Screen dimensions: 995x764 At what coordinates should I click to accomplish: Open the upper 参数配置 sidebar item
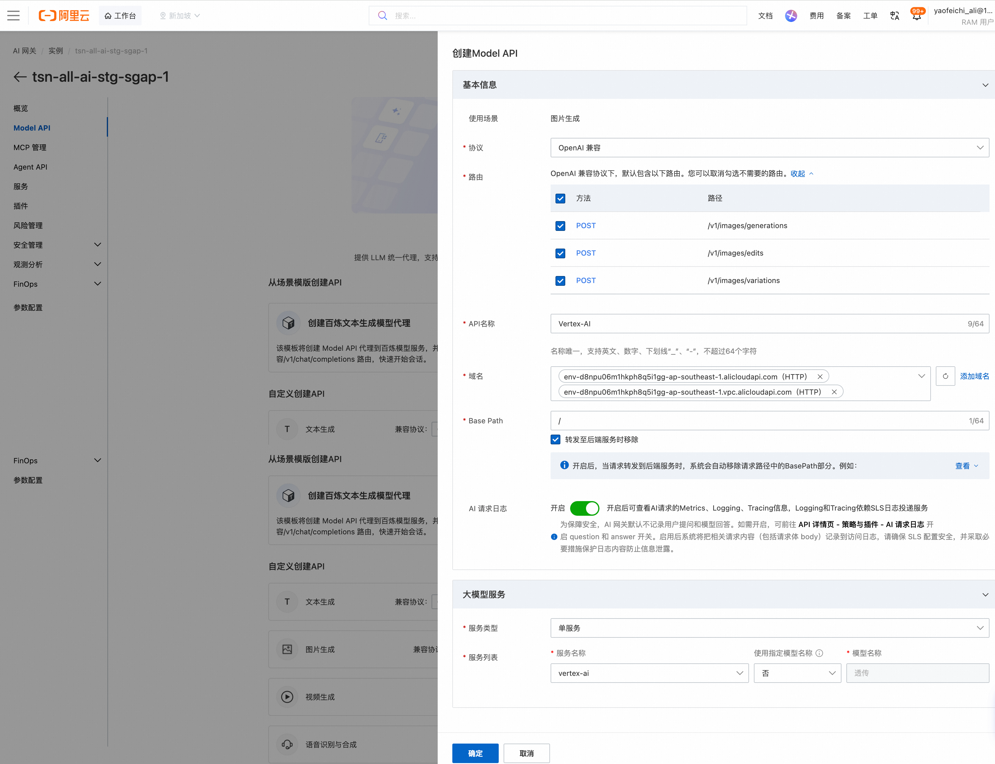point(28,307)
